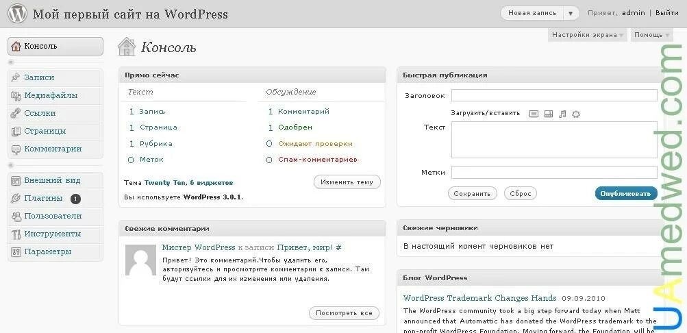This screenshot has width=687, height=333.
Task: Open the Мистер WordPress author link
Action: click(199, 247)
